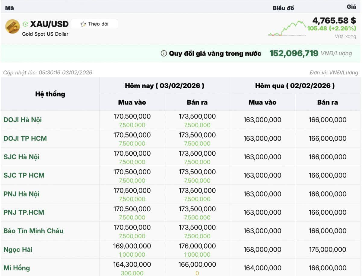Go to Bảo Tín Minh Châu link
Viewport: 362px width, 276px height.
pyautogui.click(x=33, y=231)
